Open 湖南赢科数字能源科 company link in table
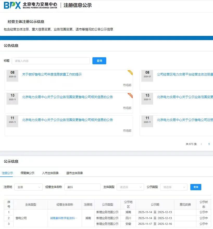 pos(64,218)
